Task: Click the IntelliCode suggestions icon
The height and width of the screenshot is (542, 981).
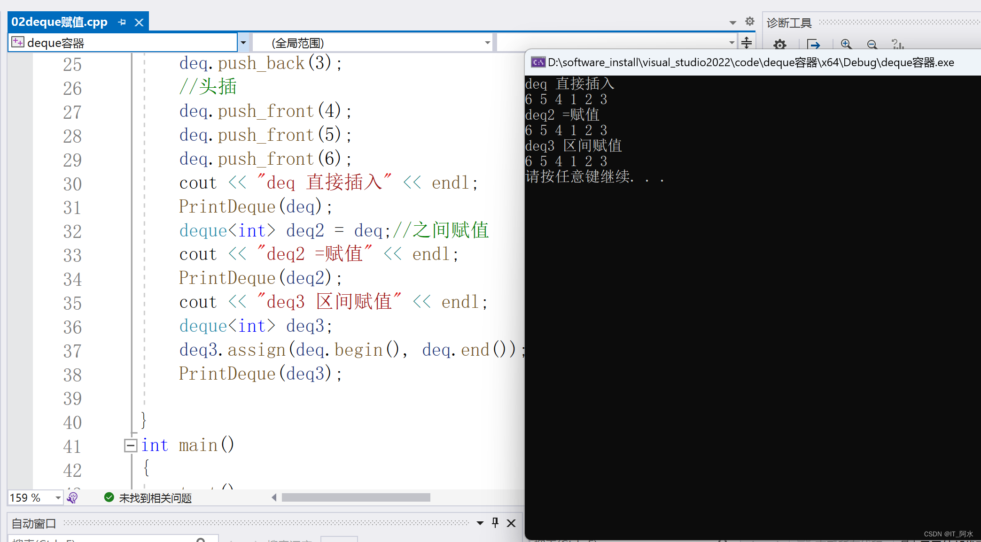Action: (72, 497)
